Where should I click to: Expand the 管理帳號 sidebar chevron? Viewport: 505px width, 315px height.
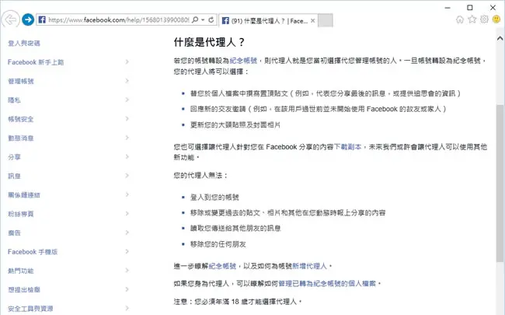[127, 81]
